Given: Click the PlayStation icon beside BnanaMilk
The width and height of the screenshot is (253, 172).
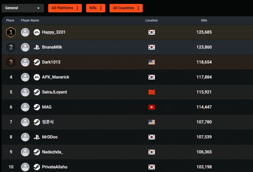Looking at the screenshot, I should coord(37,47).
